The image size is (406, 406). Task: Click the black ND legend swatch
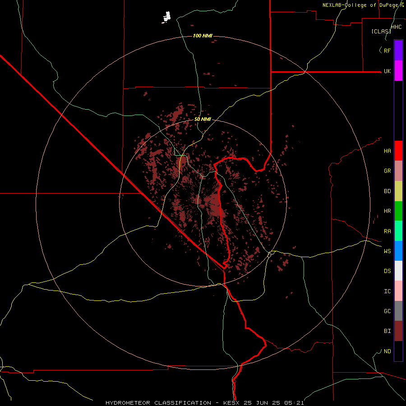pyautogui.click(x=398, y=351)
